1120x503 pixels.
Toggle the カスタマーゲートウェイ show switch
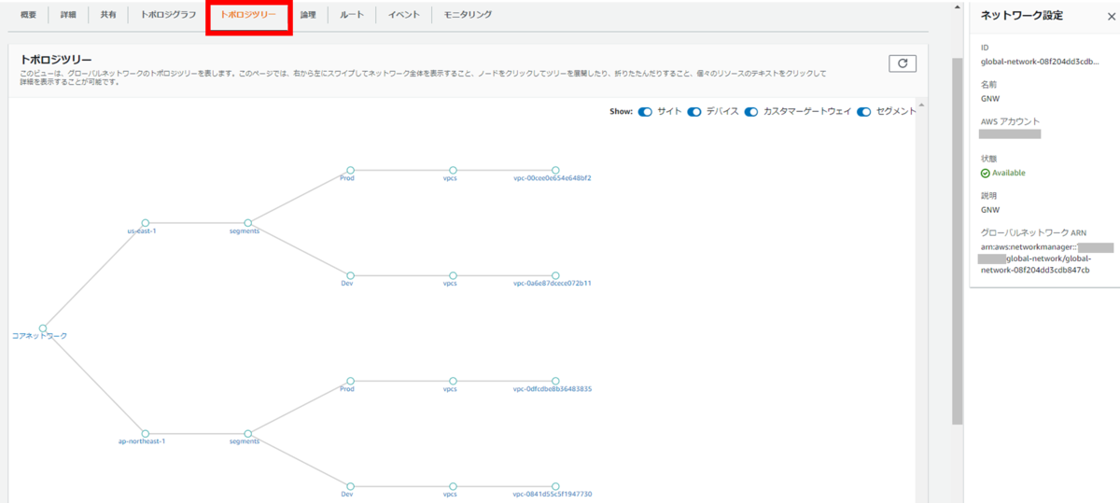click(x=752, y=111)
